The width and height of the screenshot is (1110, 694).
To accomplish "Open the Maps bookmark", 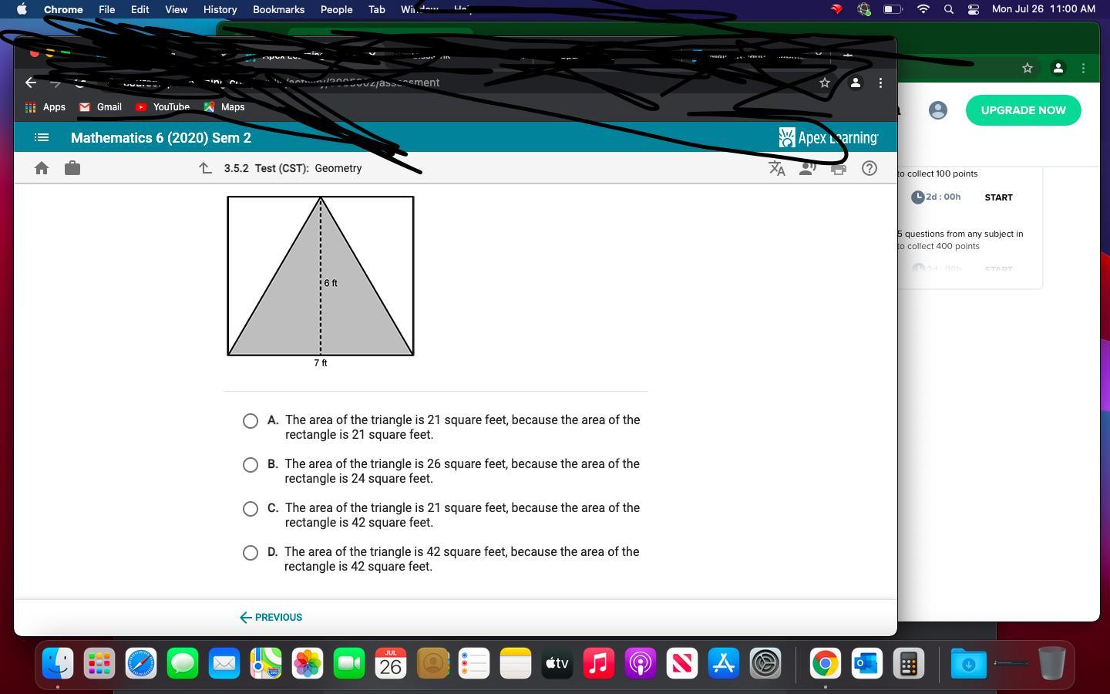I will click(x=224, y=107).
